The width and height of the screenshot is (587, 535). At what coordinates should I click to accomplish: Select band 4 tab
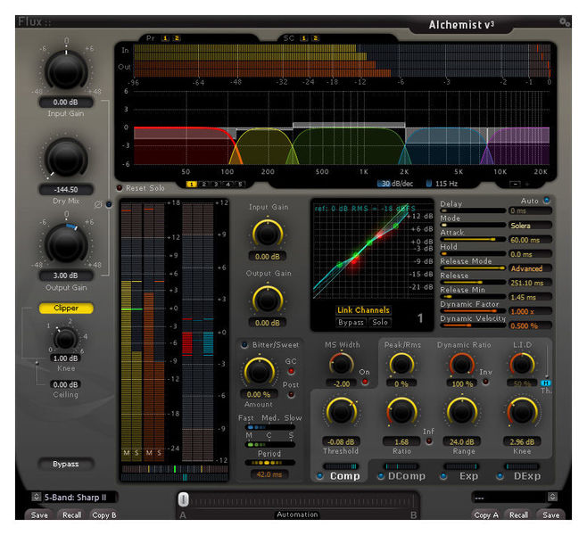point(227,184)
